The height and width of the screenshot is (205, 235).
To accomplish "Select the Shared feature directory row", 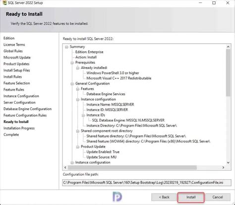I will 136,136.
